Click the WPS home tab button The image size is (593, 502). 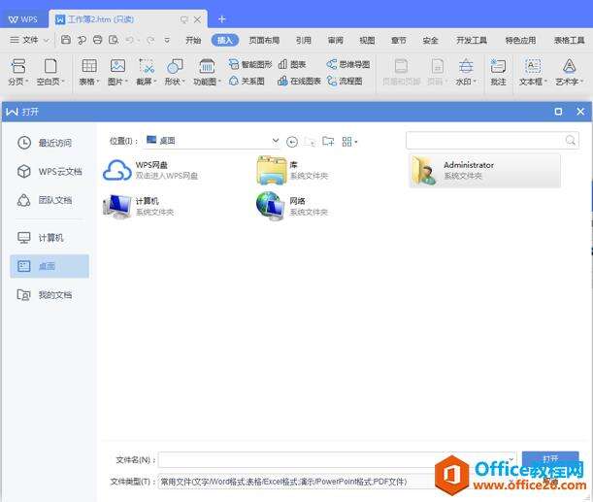coord(23,19)
